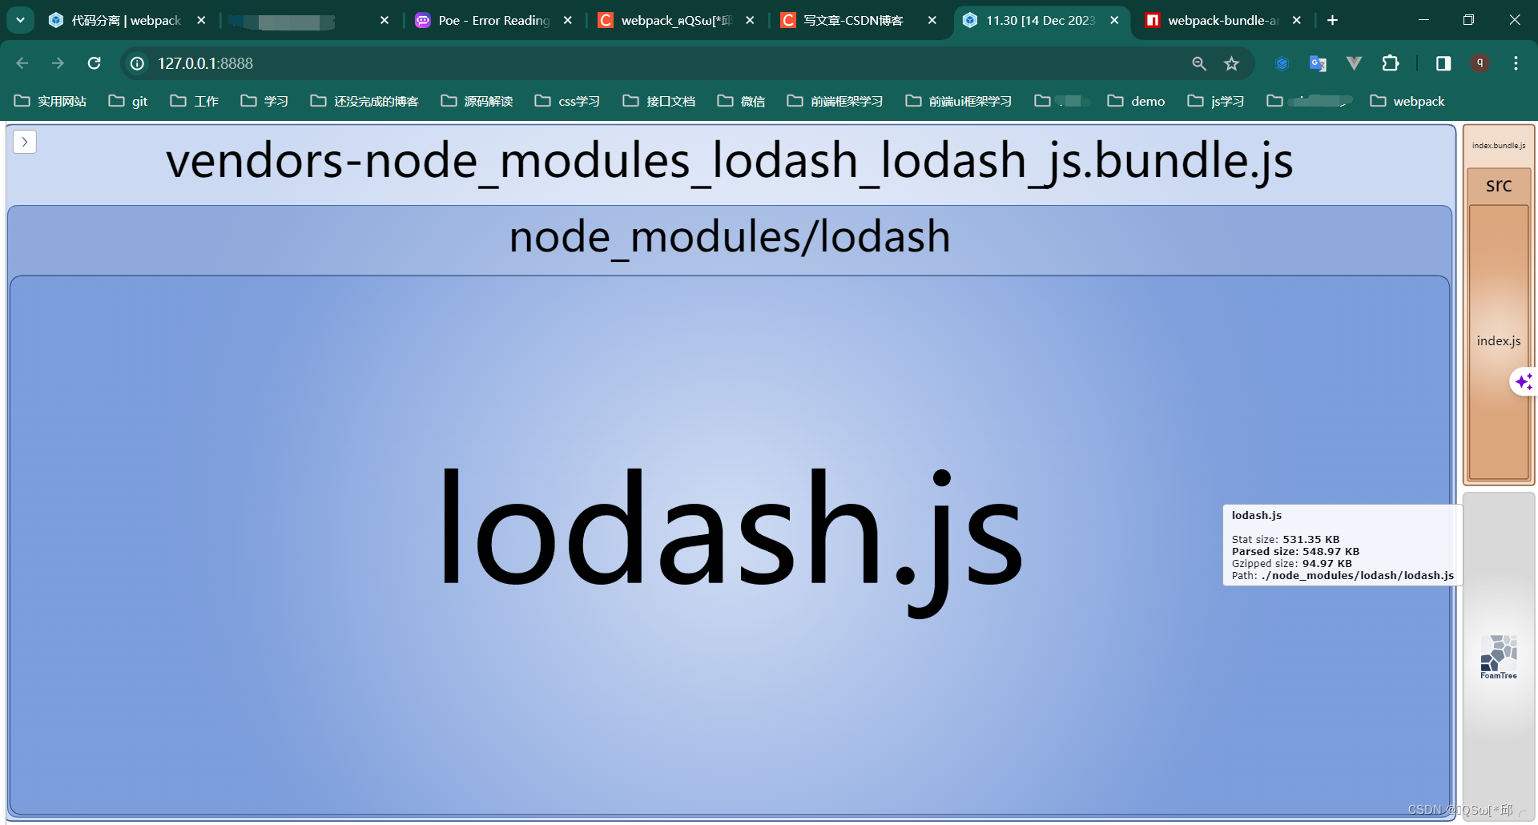This screenshot has height=825, width=1538.
Task: Select the node_modules/lodash group
Action: point(730,237)
